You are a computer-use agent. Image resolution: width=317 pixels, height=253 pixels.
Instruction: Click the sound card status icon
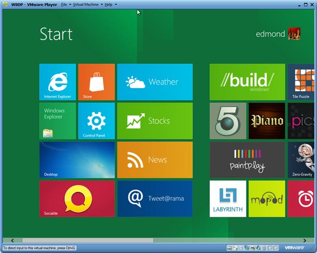click(258, 248)
